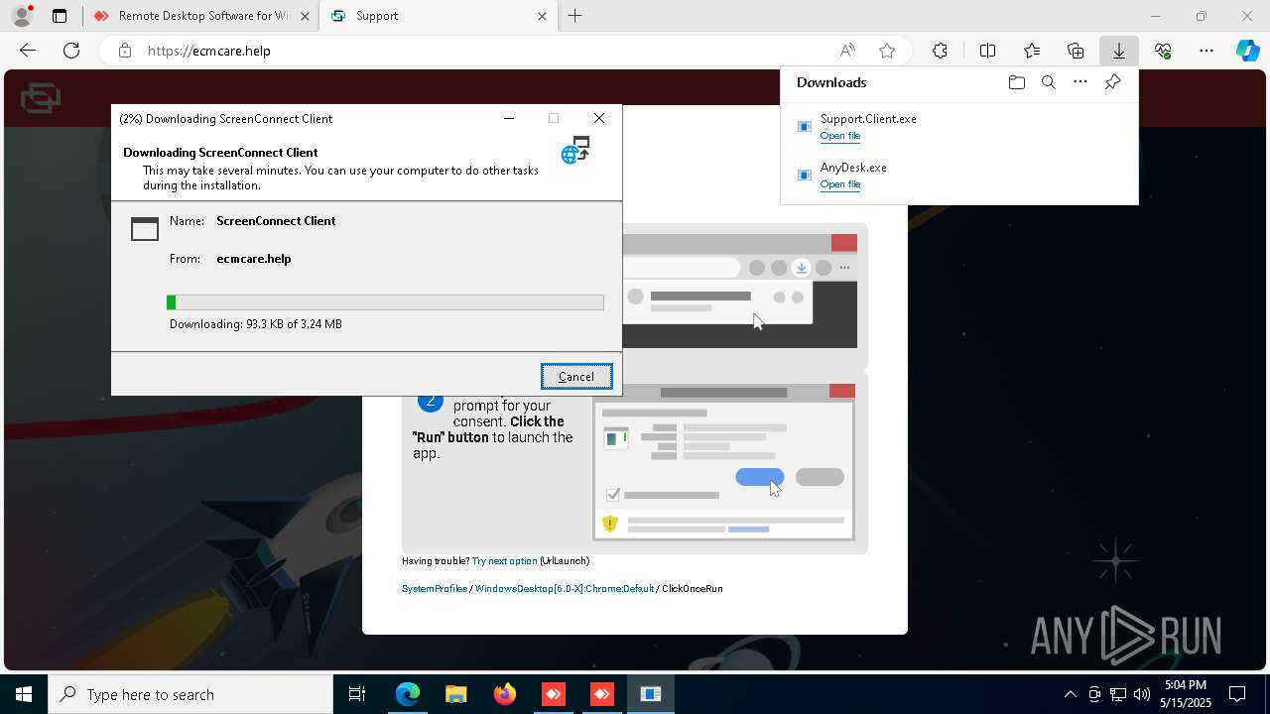
Task: Launch Firefox from taskbar
Action: [505, 694]
